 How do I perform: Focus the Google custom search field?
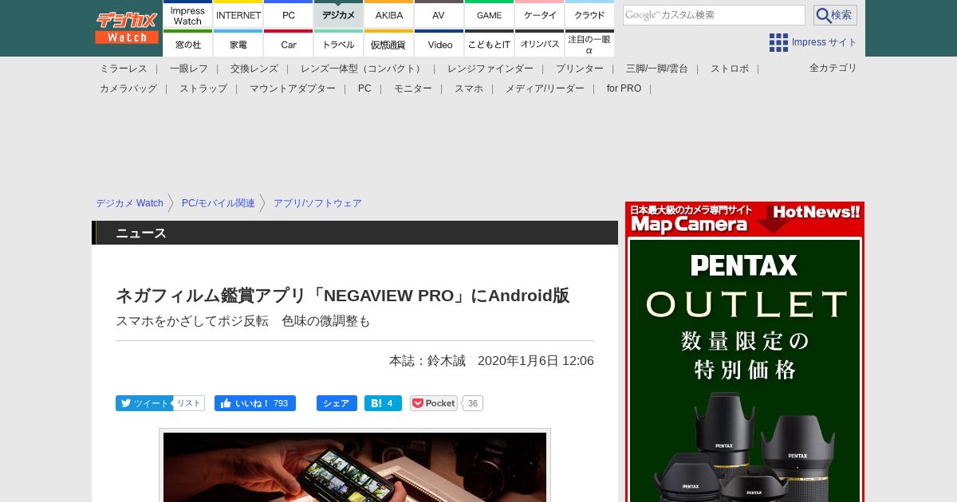click(714, 15)
